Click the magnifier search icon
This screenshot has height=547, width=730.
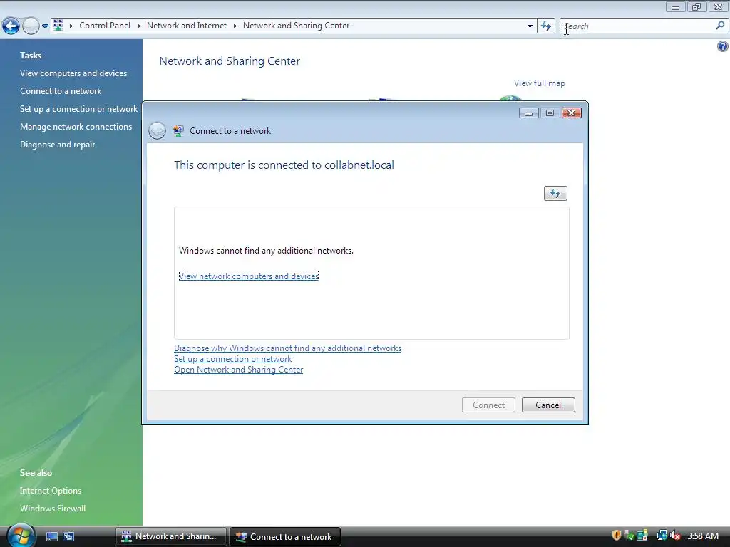click(x=720, y=26)
